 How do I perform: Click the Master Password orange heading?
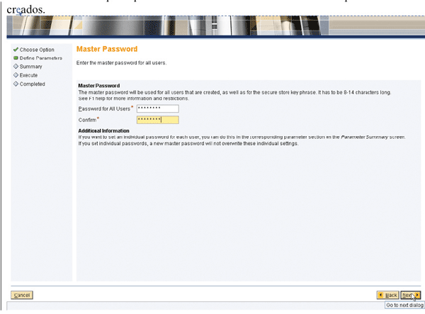[106, 49]
